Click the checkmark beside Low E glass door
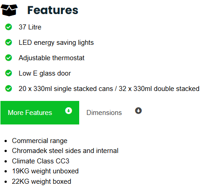 click(x=9, y=73)
